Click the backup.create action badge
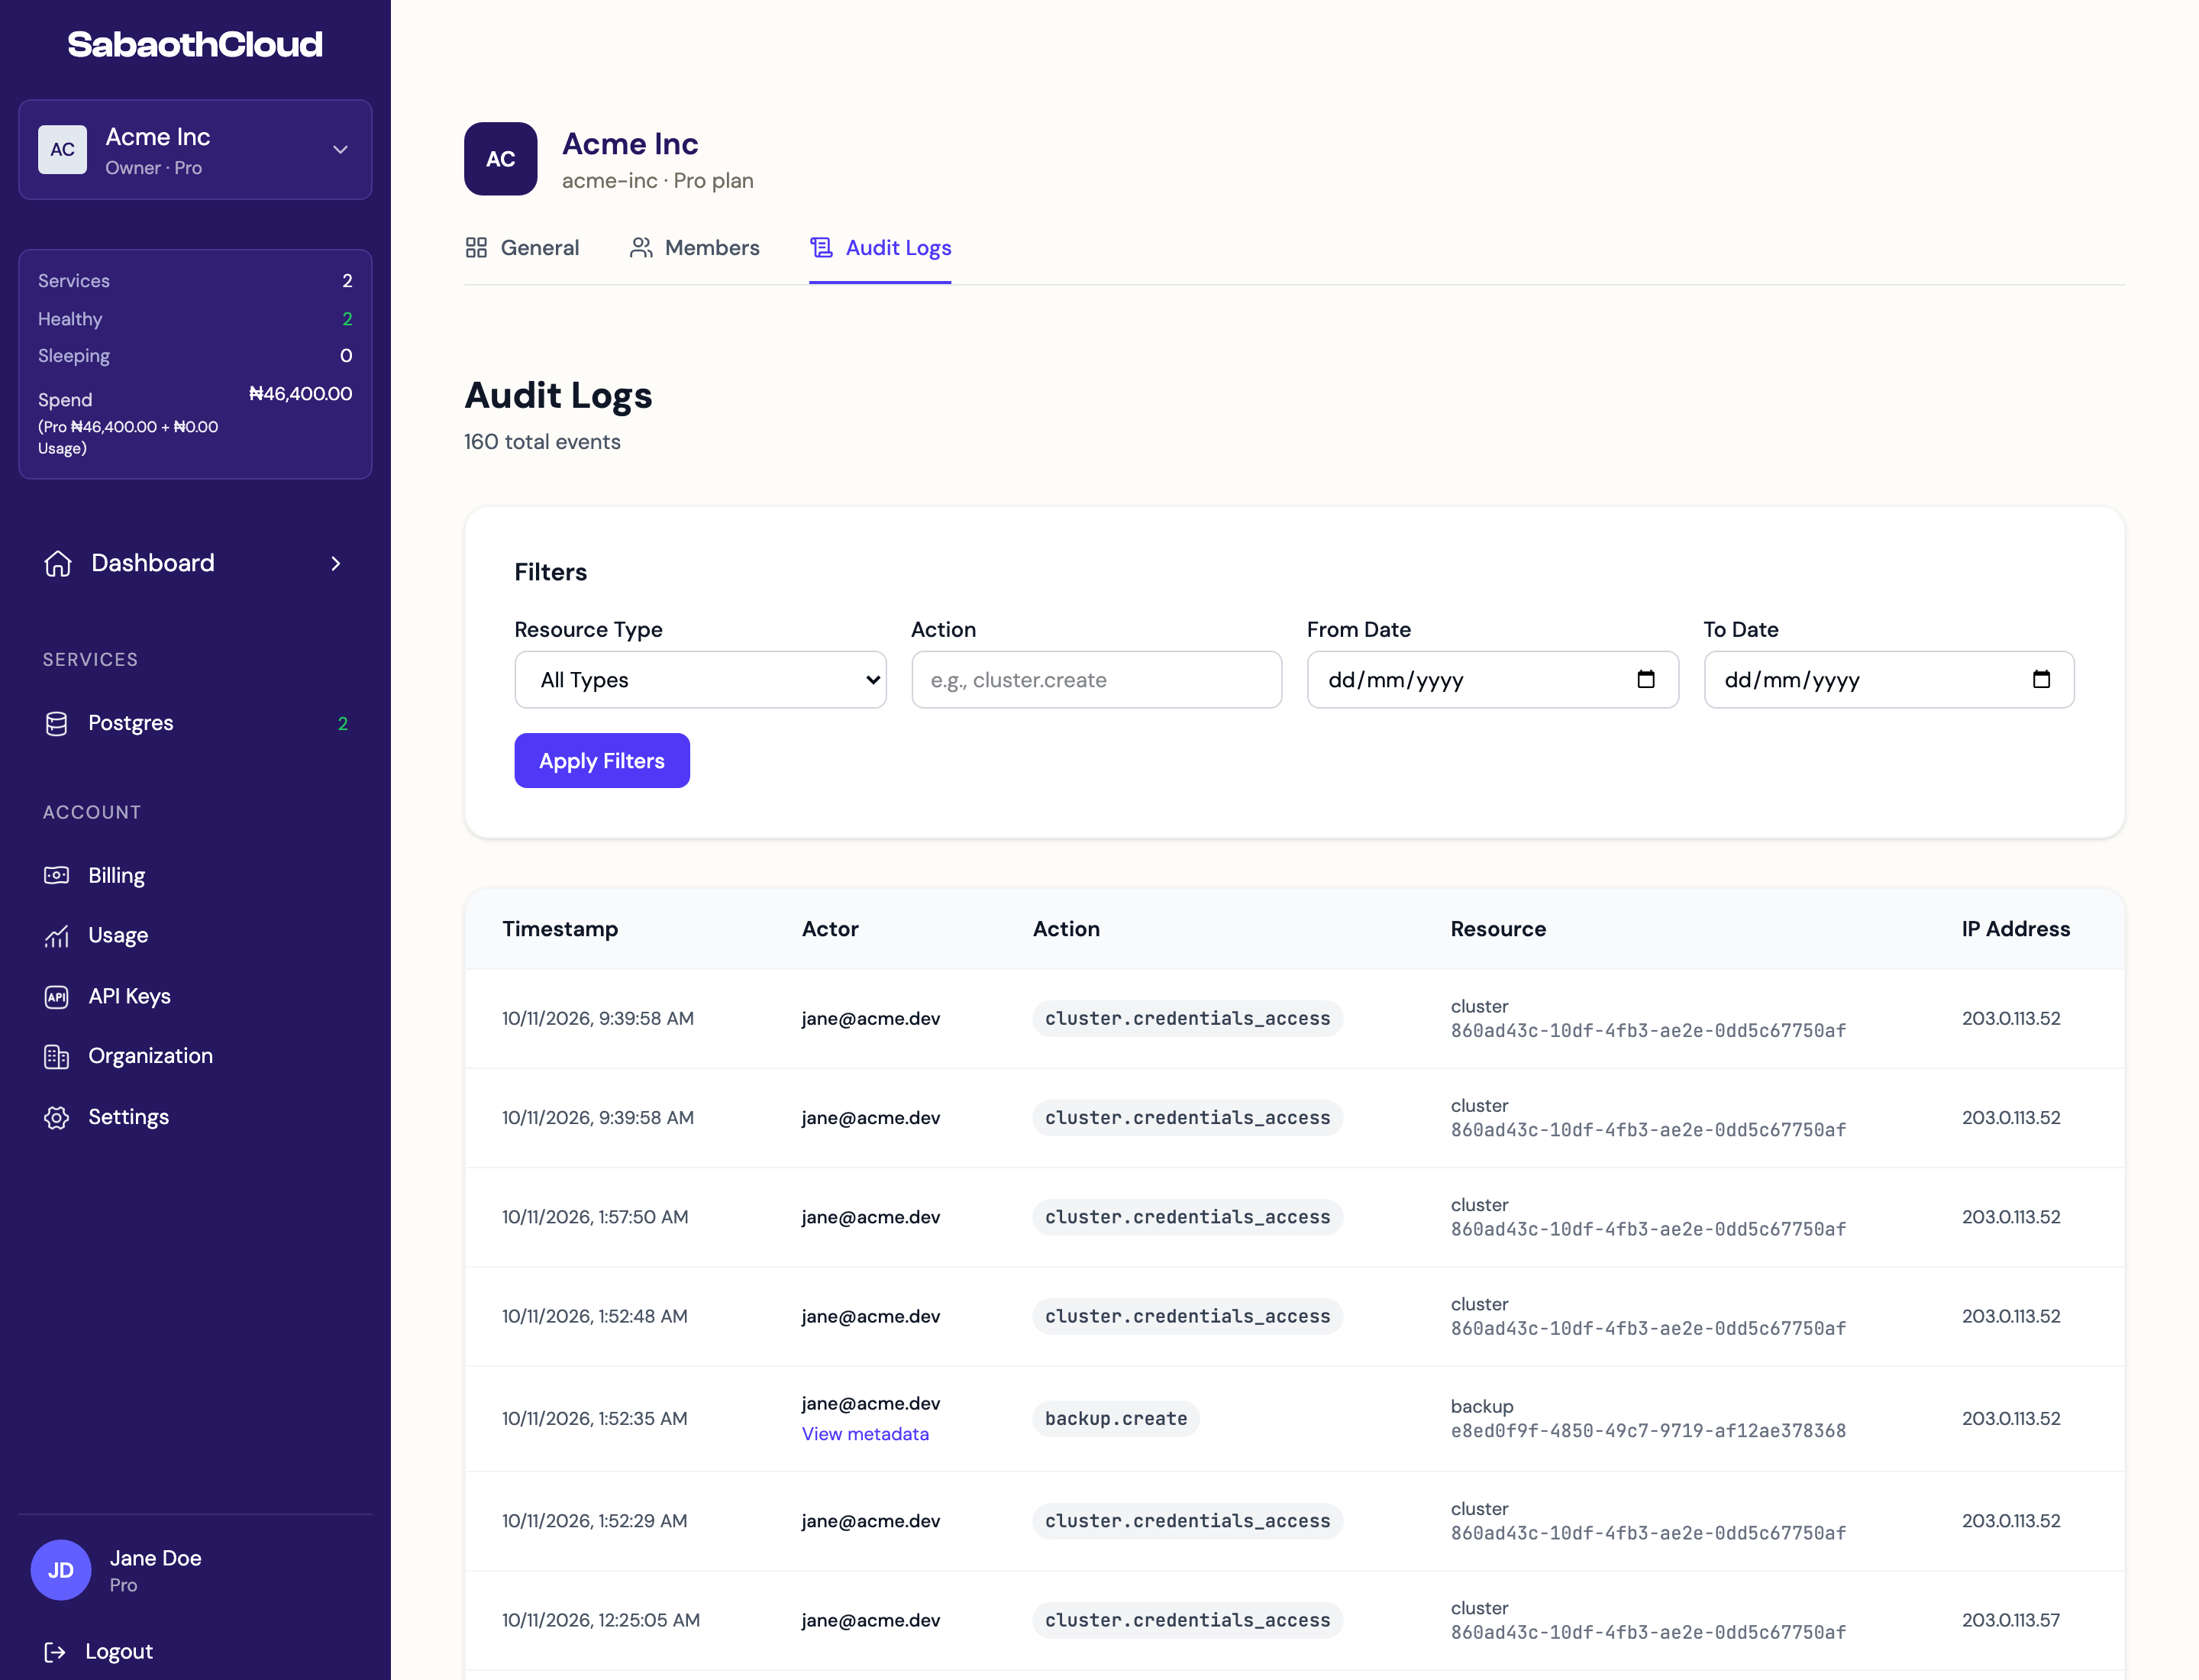 tap(1116, 1419)
